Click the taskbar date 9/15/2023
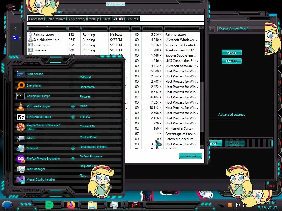Viewport: 282px width, 211px height. click(267, 208)
